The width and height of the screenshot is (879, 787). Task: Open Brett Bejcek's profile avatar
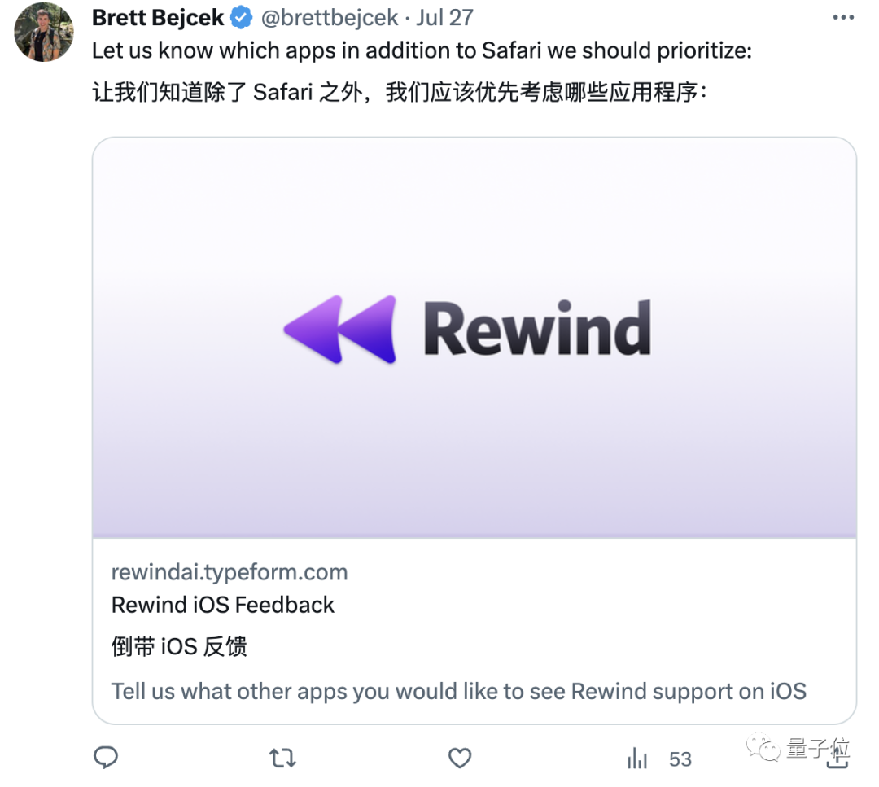44,31
